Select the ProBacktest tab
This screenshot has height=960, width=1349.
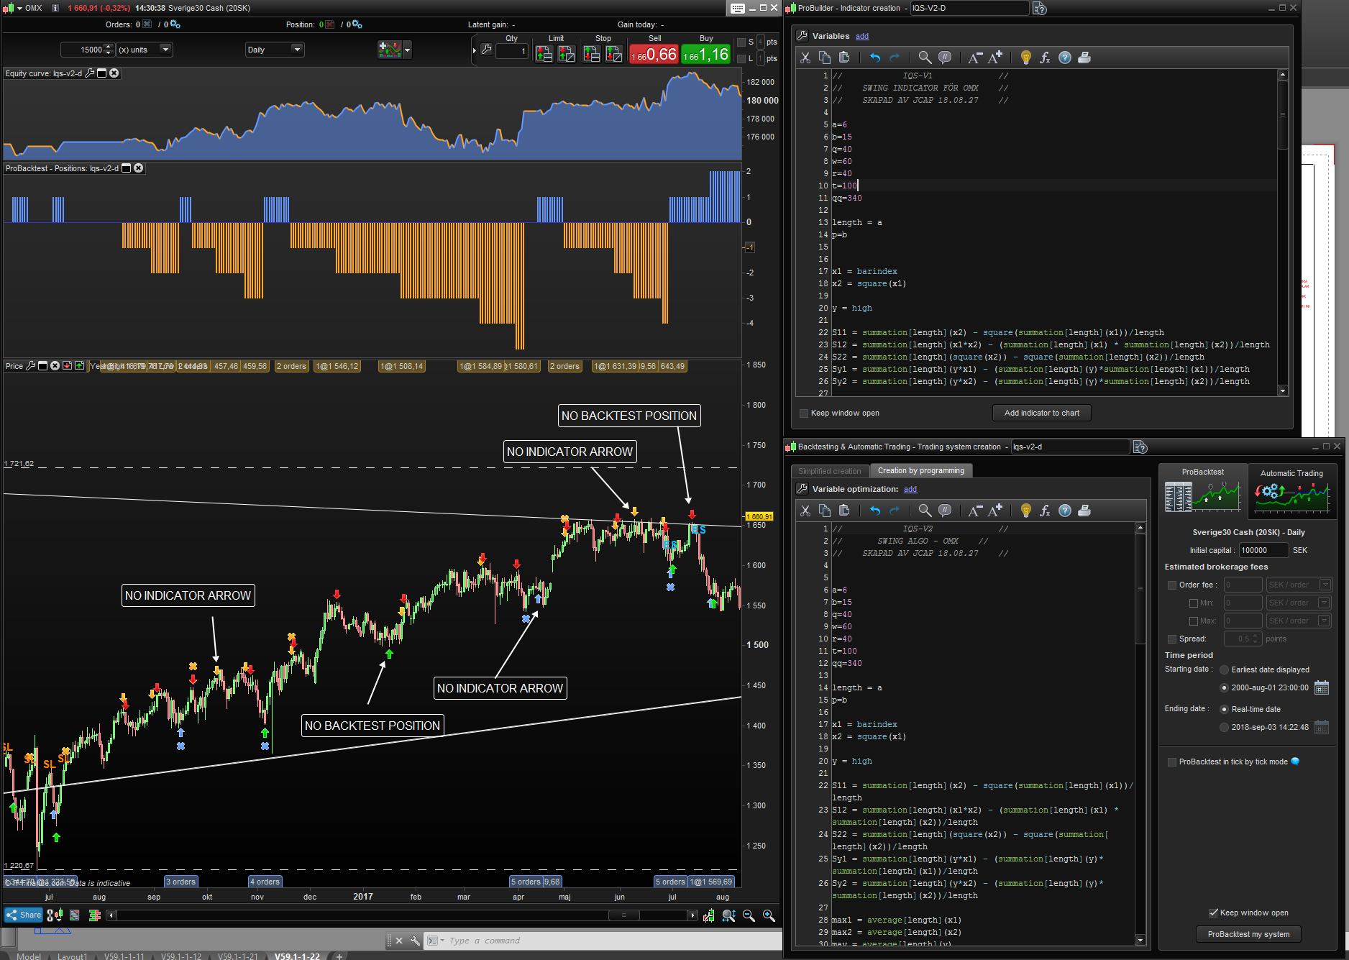(x=1202, y=490)
